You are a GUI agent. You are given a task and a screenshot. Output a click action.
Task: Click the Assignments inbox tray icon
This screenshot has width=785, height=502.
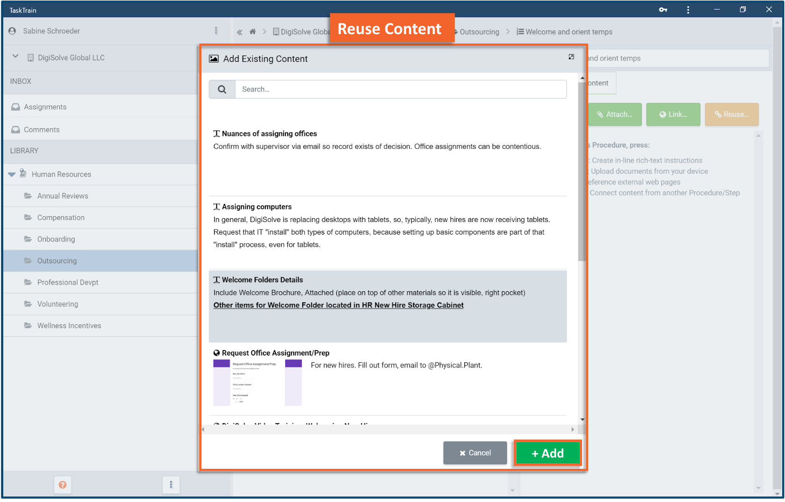click(x=15, y=107)
